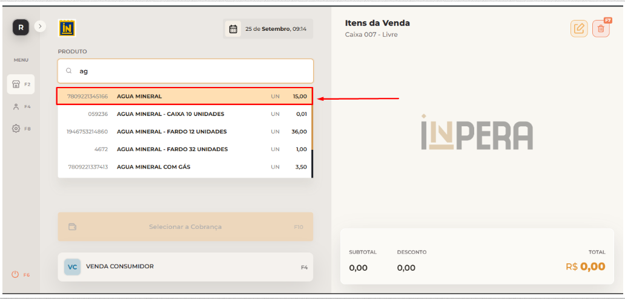The width and height of the screenshot is (625, 299).
Task: Click Caixa 007 - Livre label
Action: tap(371, 34)
